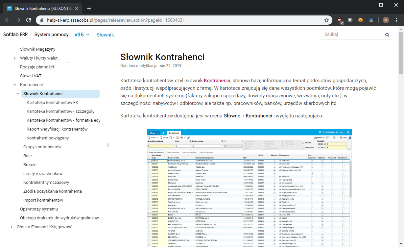The height and width of the screenshot is (247, 404).
Task: Reload the page with the refresh icon
Action: coord(29,20)
